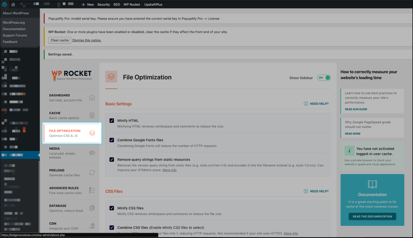Dismiss the WP Rocket notice

click(x=87, y=40)
